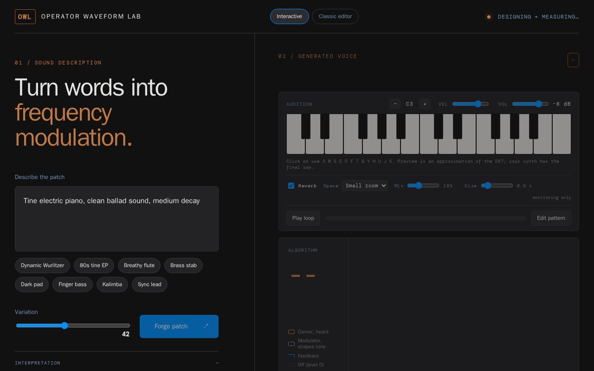This screenshot has height=371, width=594.
Task: Click the Feedback legend marker
Action: (291, 356)
